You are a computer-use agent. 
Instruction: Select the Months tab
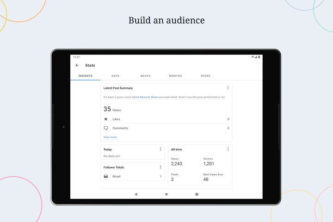point(175,76)
